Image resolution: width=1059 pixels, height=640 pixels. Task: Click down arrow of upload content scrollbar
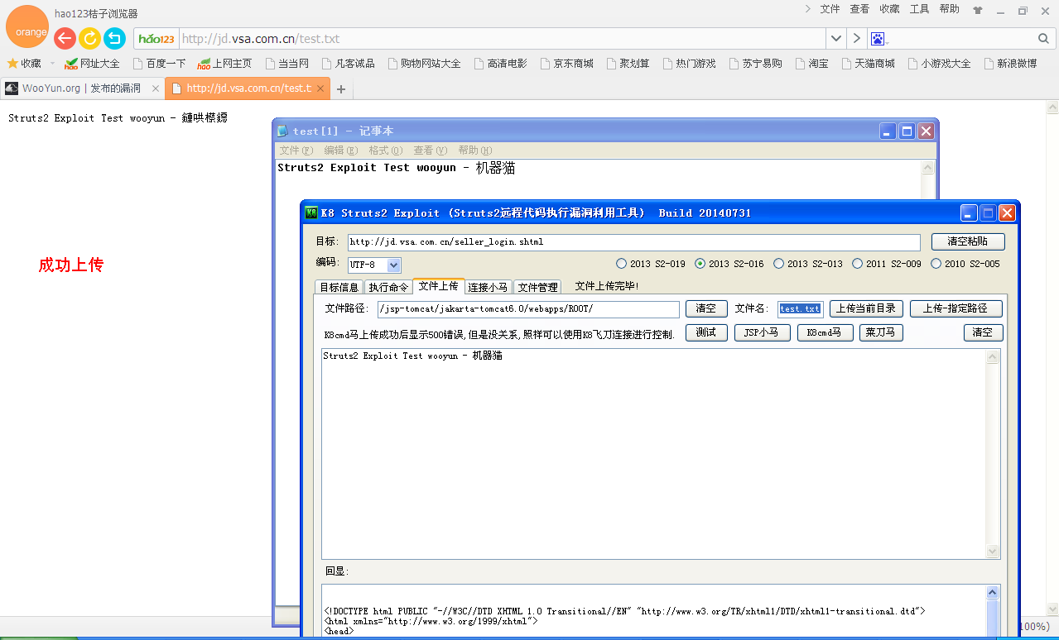(x=992, y=552)
